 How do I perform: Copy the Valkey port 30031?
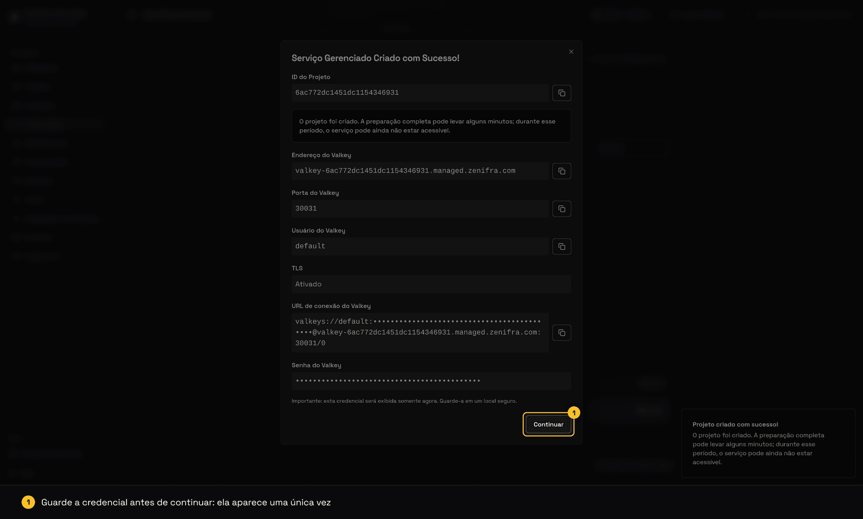click(561, 209)
